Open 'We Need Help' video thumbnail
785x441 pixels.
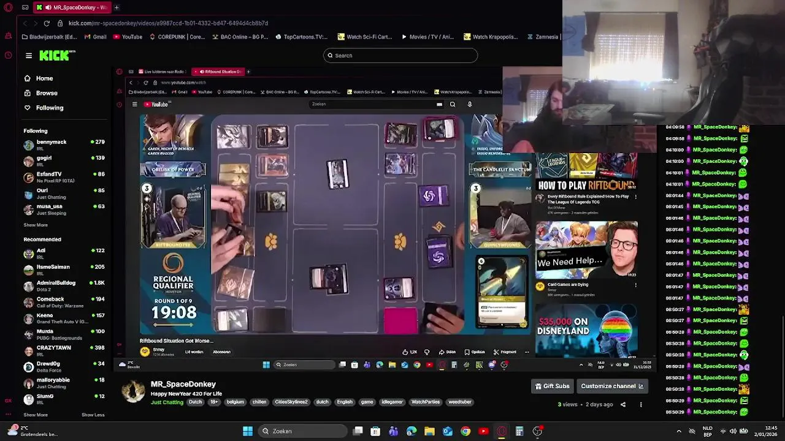coord(586,249)
